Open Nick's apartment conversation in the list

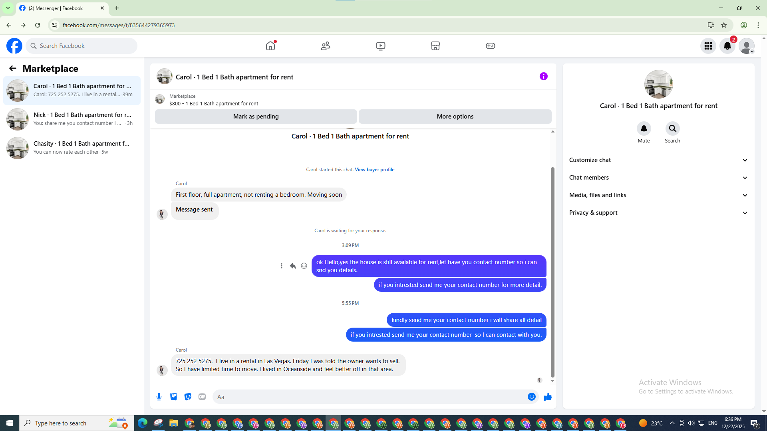coord(72,119)
